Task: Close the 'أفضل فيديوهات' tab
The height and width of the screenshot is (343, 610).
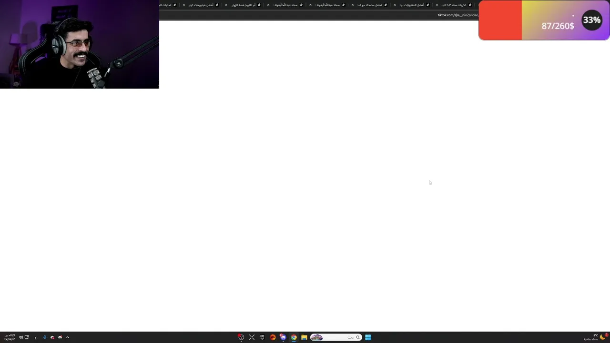Action: tap(184, 5)
